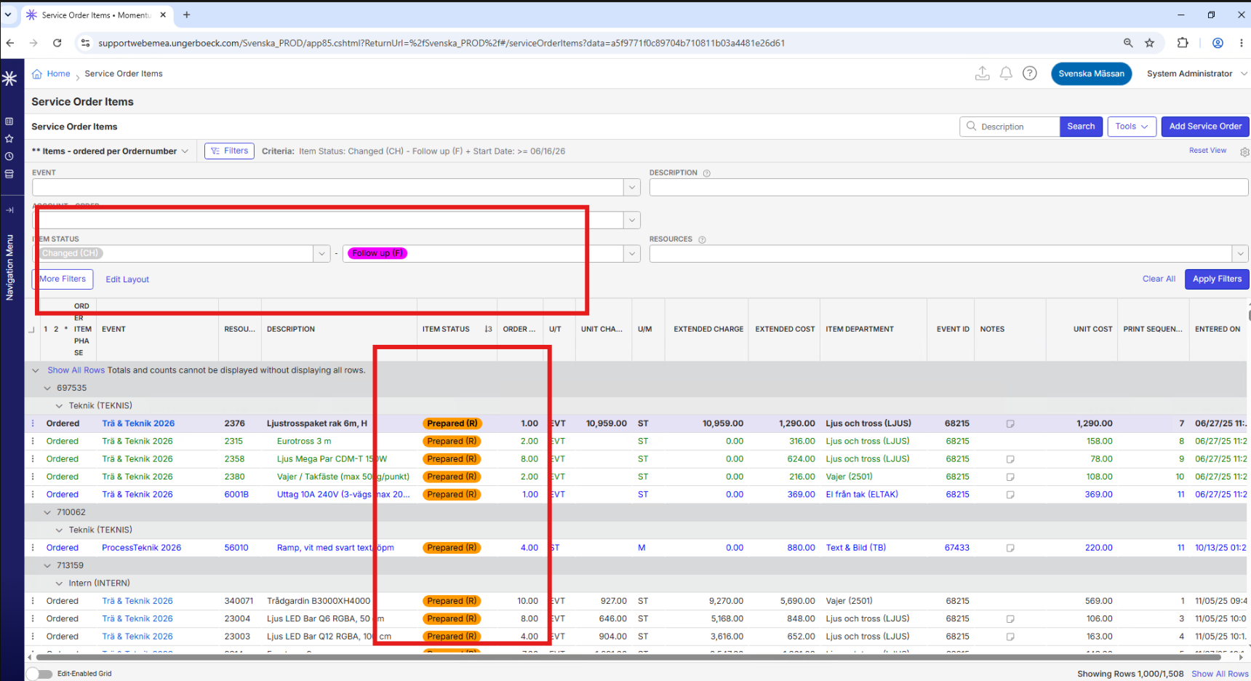Open note icon on Vajer / Takfäste row

(1010, 477)
